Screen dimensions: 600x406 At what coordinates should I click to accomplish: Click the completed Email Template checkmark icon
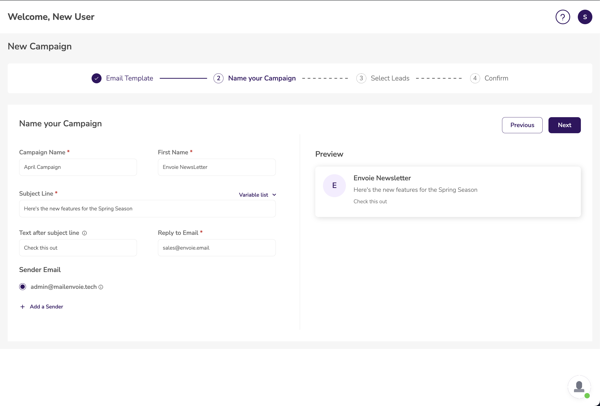97,78
